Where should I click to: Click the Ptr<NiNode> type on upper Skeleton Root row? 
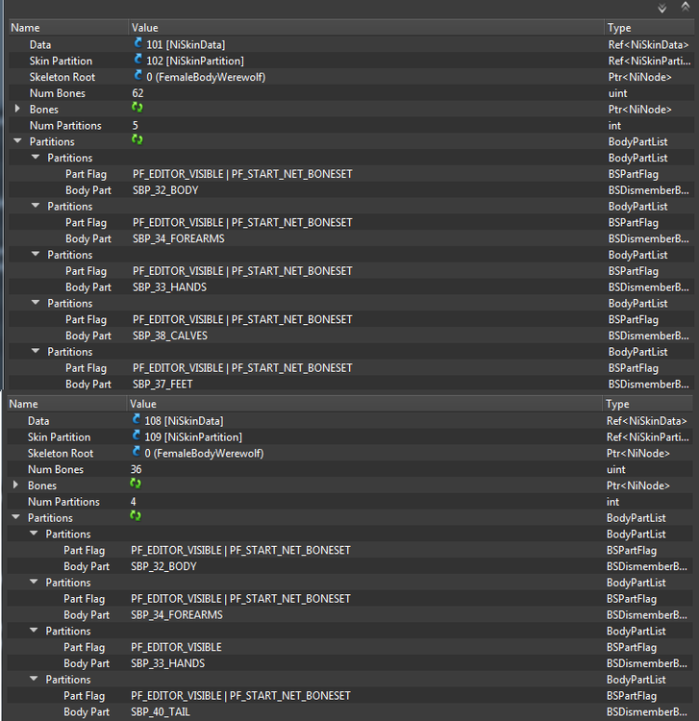[x=639, y=77]
